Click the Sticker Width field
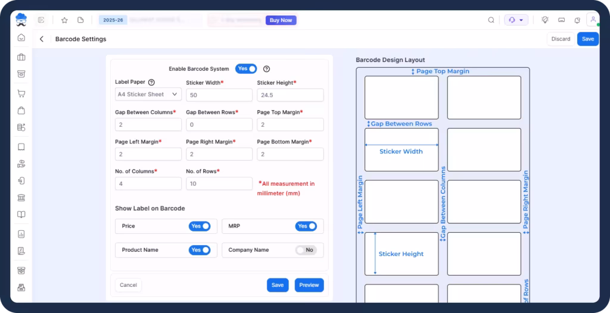Screen dimensions: 610x313 (219, 95)
